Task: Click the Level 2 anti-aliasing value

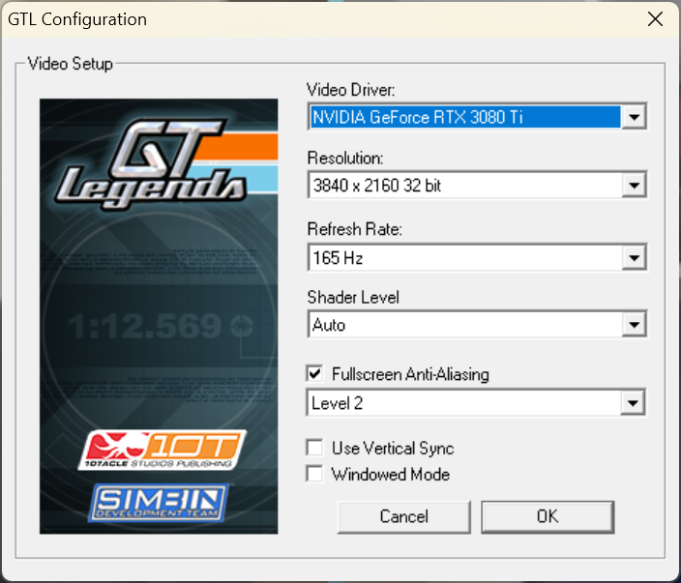Action: 337,403
